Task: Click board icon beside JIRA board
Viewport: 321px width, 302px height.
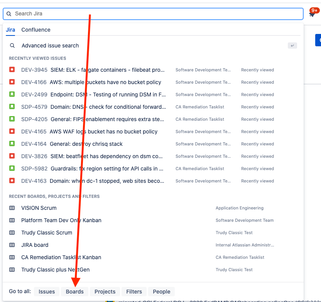Action: [12, 245]
